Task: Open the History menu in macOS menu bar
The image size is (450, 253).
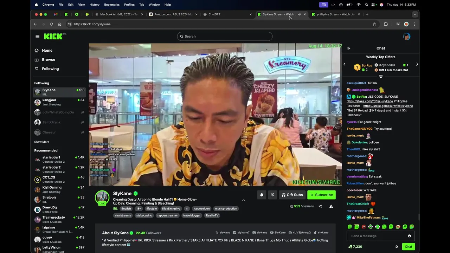Action: pos(95,5)
